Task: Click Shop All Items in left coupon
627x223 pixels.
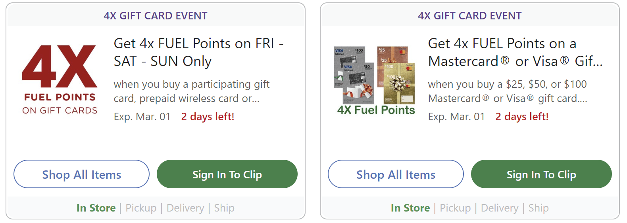Action: pos(81,174)
